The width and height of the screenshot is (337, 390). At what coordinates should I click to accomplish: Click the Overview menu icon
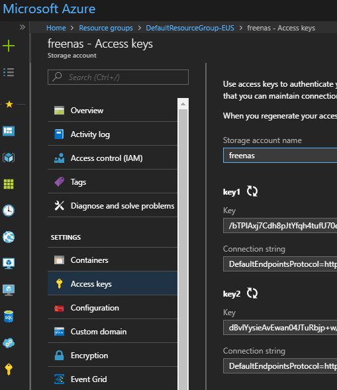coord(59,111)
